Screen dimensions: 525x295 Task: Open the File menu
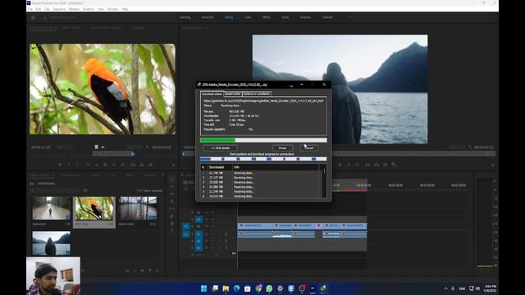point(30,9)
